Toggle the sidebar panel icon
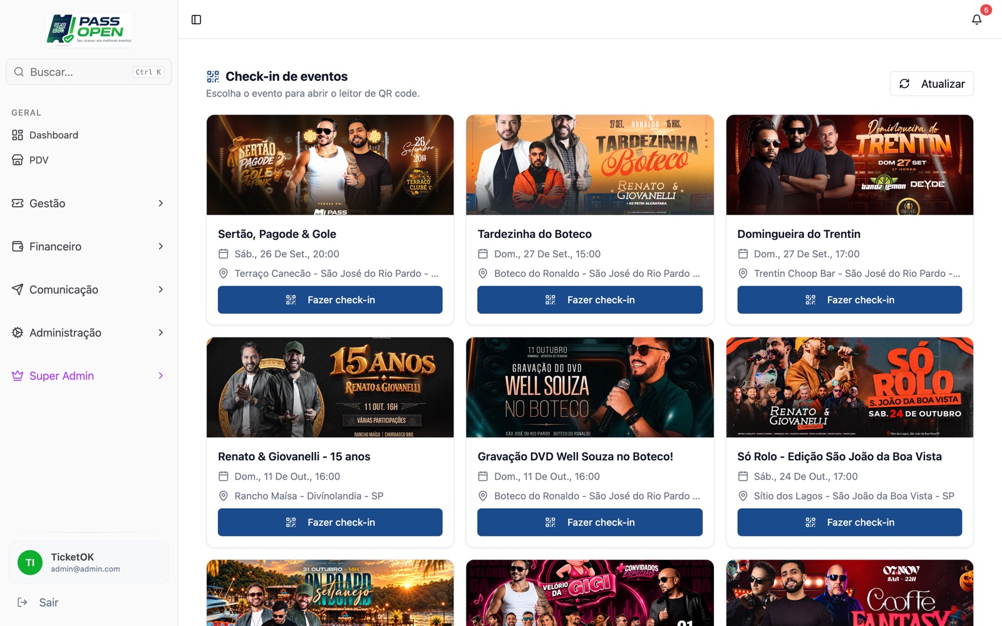This screenshot has height=626, width=1002. (x=196, y=19)
